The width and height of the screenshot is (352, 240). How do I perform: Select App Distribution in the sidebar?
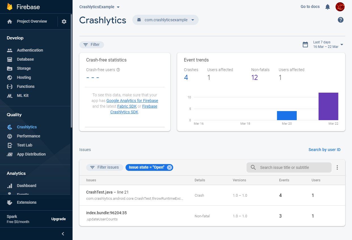tap(31, 154)
